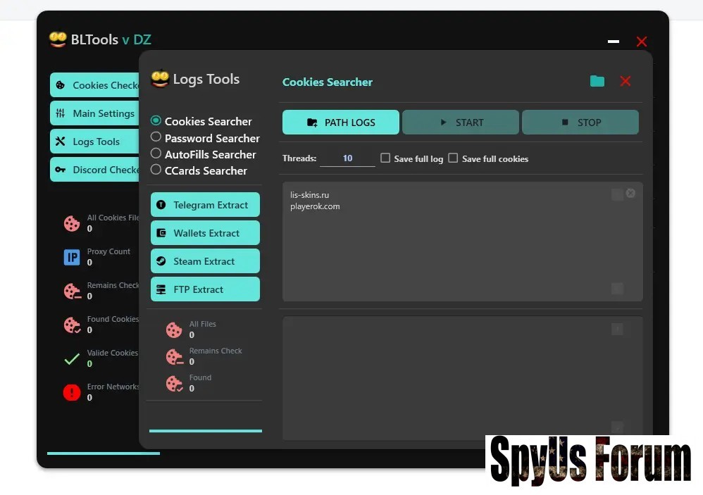Select the Password Searcher radio button
This screenshot has width=703, height=495.
(156, 137)
